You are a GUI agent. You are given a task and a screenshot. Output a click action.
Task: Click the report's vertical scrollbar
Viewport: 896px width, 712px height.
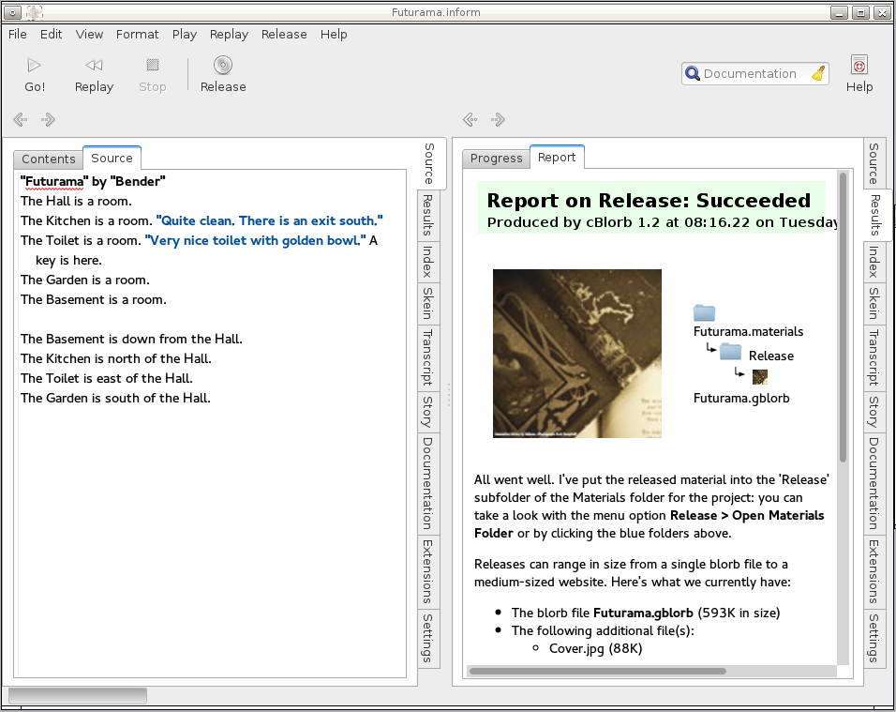[843, 319]
